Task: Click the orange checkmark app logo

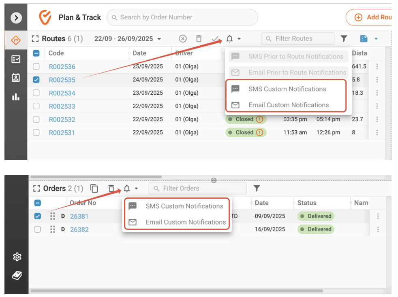Action: 45,17
